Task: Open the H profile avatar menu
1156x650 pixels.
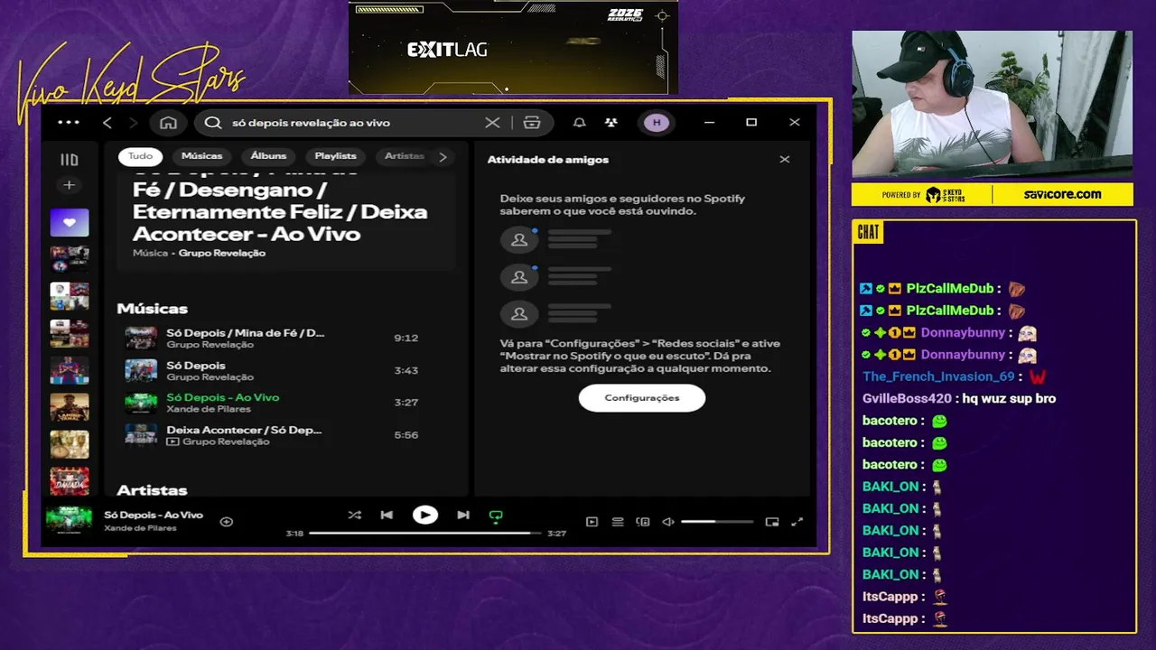Action: tap(657, 123)
